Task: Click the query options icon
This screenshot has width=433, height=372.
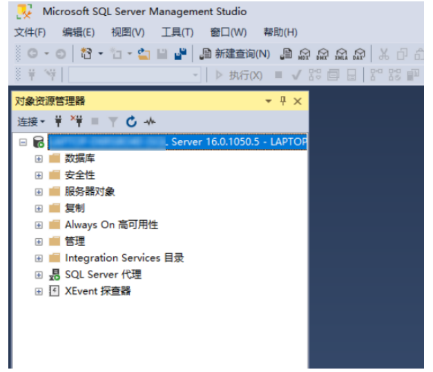Action: pos(333,75)
